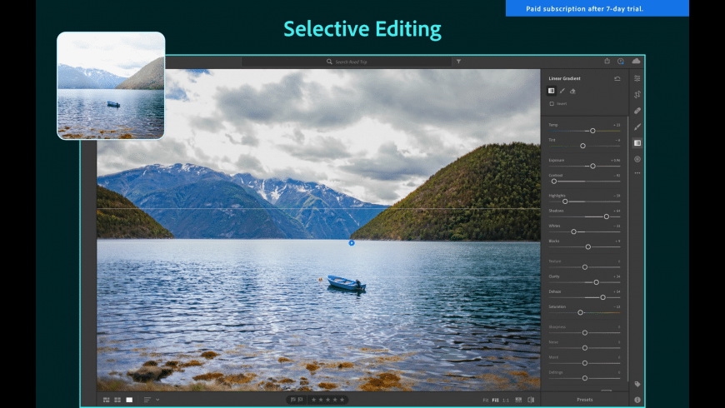Open the Keywords tag icon

pyautogui.click(x=637, y=384)
